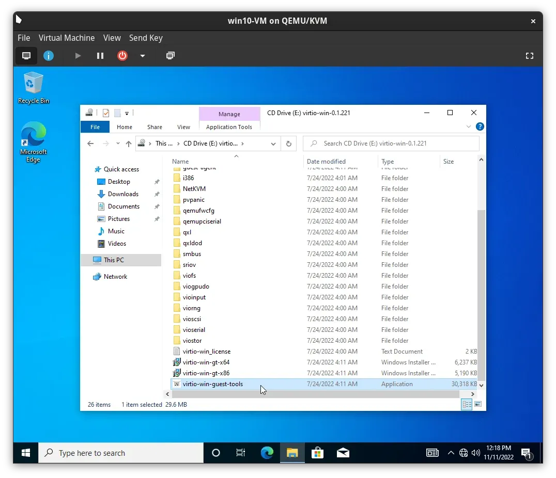Image resolution: width=556 pixels, height=478 pixels.
Task: Switch to Large icons view layout
Action: point(478,404)
